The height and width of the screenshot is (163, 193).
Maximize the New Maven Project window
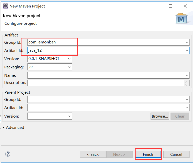[171, 6]
